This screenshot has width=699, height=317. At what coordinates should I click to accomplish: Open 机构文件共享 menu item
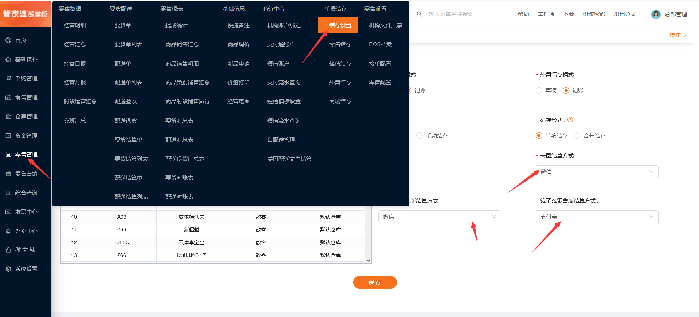click(386, 25)
